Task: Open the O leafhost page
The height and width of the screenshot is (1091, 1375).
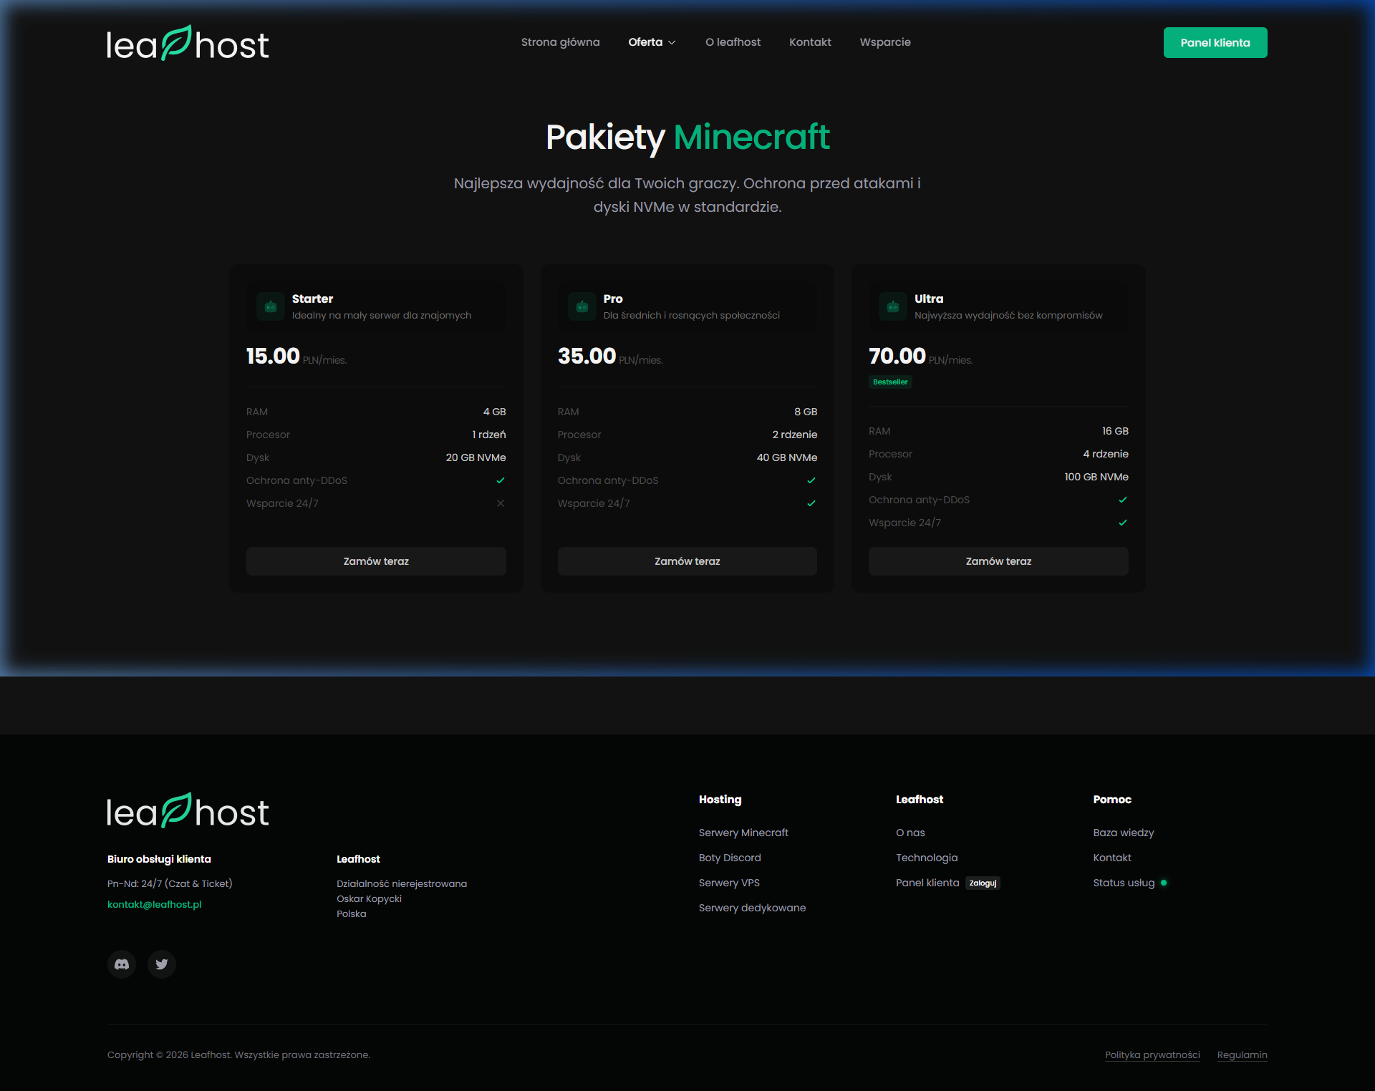Action: coord(733,42)
